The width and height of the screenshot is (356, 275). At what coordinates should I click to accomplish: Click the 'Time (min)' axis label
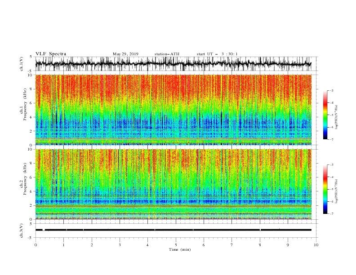[180, 249]
